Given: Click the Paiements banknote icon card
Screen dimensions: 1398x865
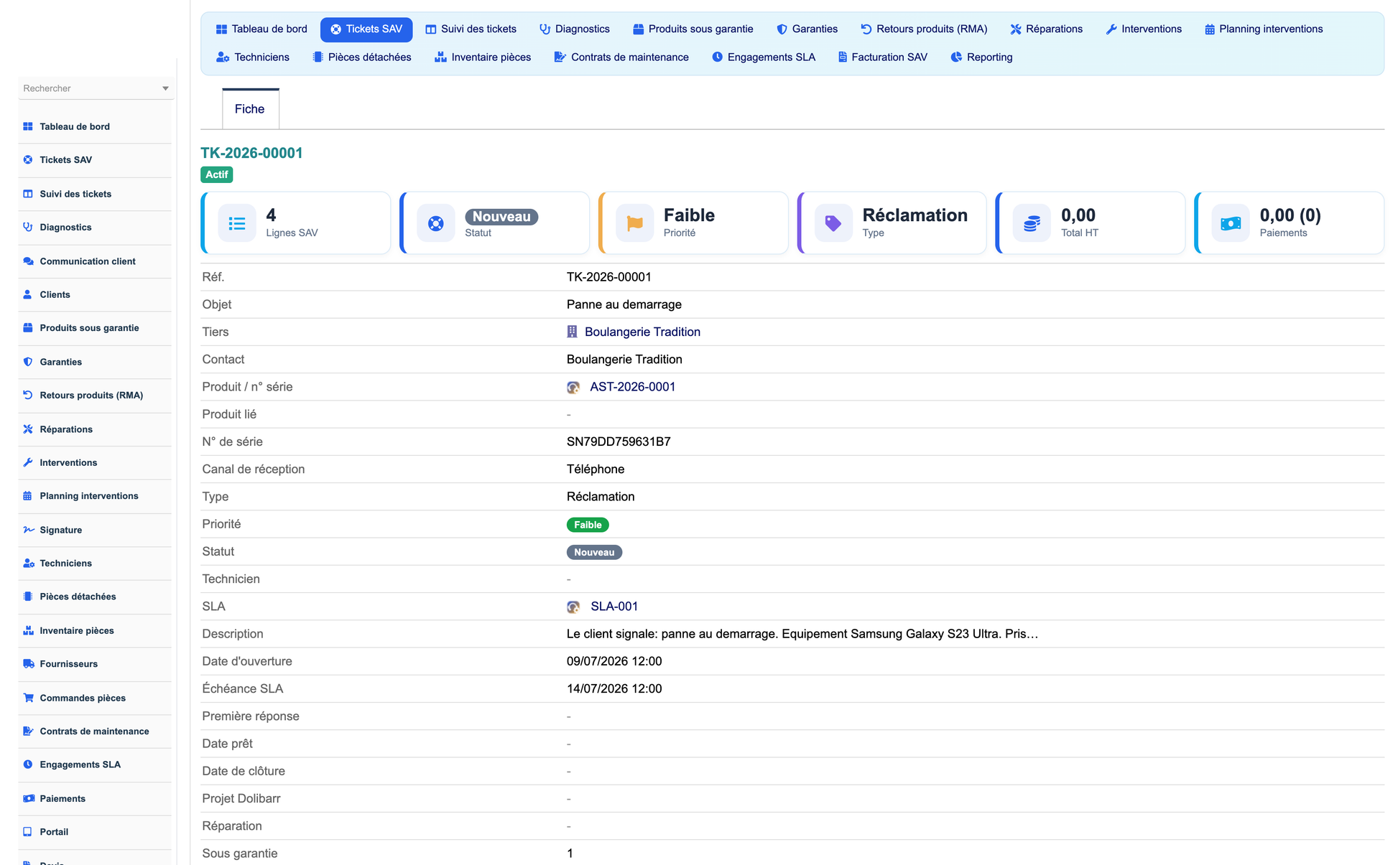Looking at the screenshot, I should point(1231,223).
